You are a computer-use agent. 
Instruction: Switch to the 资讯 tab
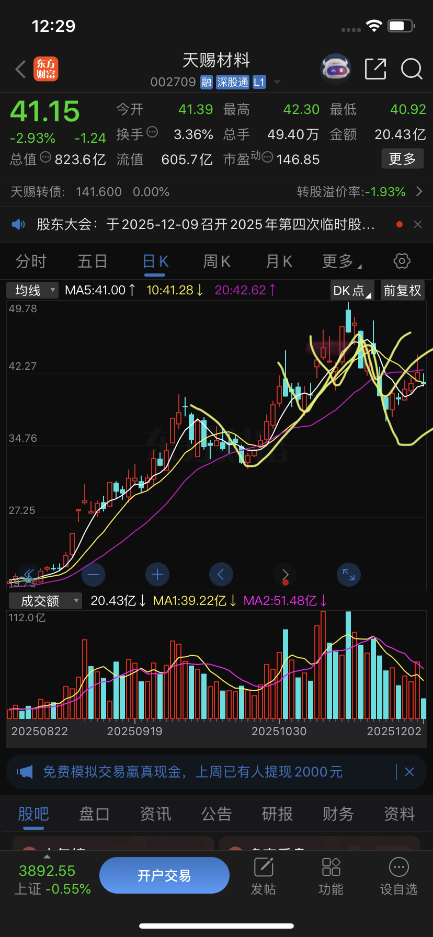155,814
